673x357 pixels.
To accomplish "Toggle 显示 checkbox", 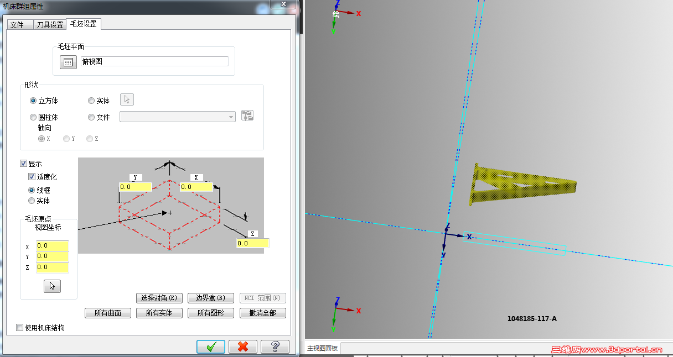I will click(23, 164).
